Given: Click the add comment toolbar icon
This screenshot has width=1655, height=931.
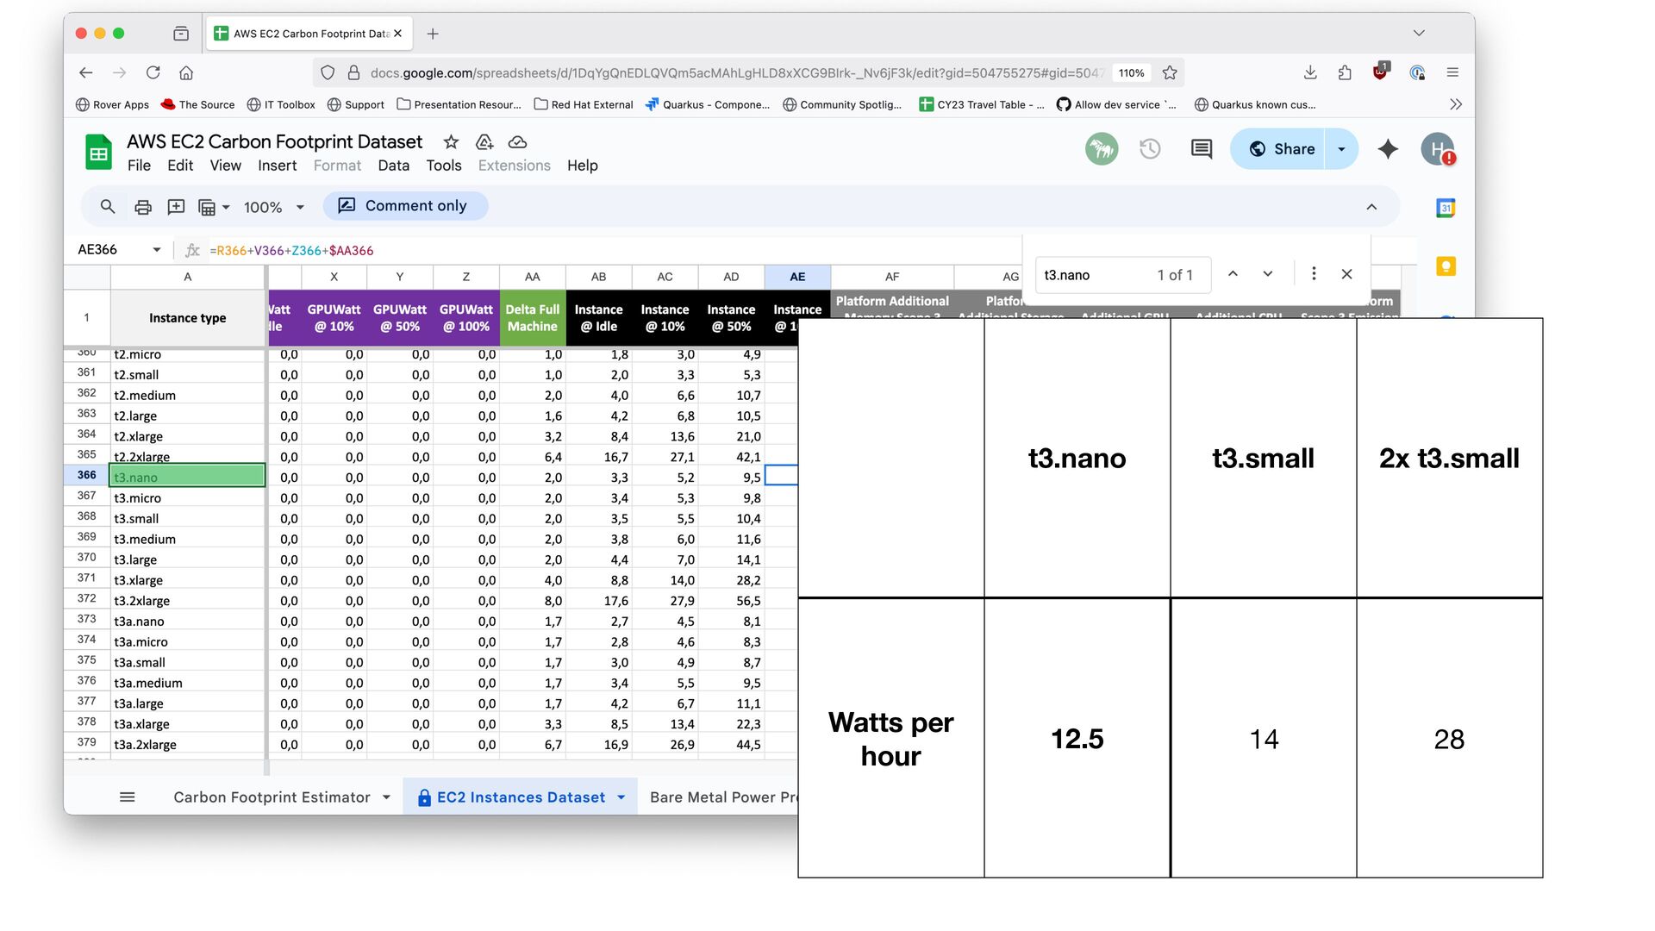Looking at the screenshot, I should [x=176, y=207].
